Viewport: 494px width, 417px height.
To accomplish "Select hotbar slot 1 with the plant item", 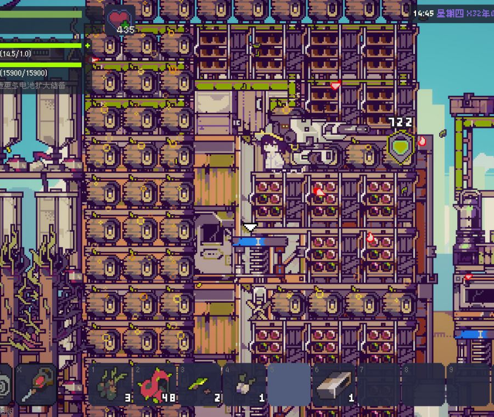I will click(x=111, y=384).
